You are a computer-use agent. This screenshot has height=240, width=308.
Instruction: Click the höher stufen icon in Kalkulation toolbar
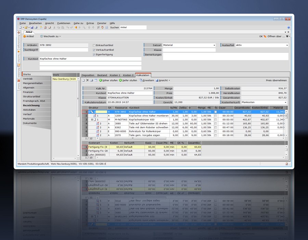(101, 80)
